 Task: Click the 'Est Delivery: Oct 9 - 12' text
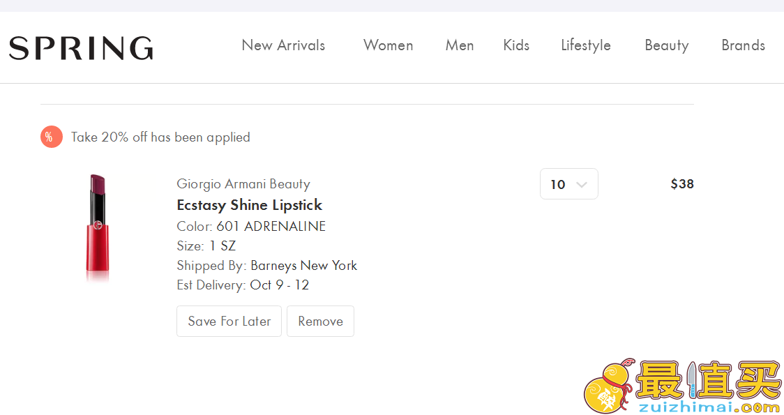coord(243,285)
